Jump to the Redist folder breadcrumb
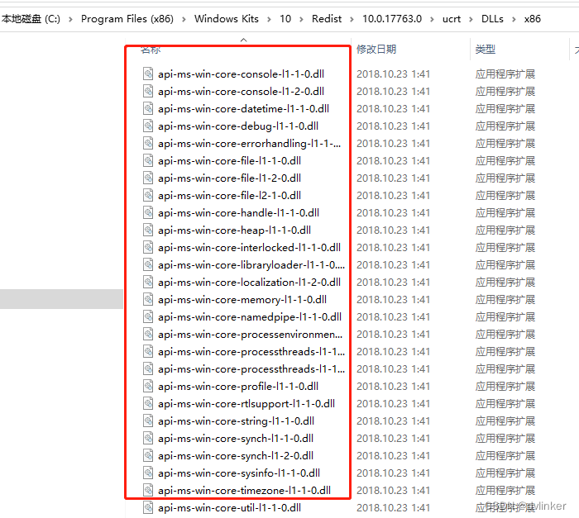 pyautogui.click(x=327, y=19)
